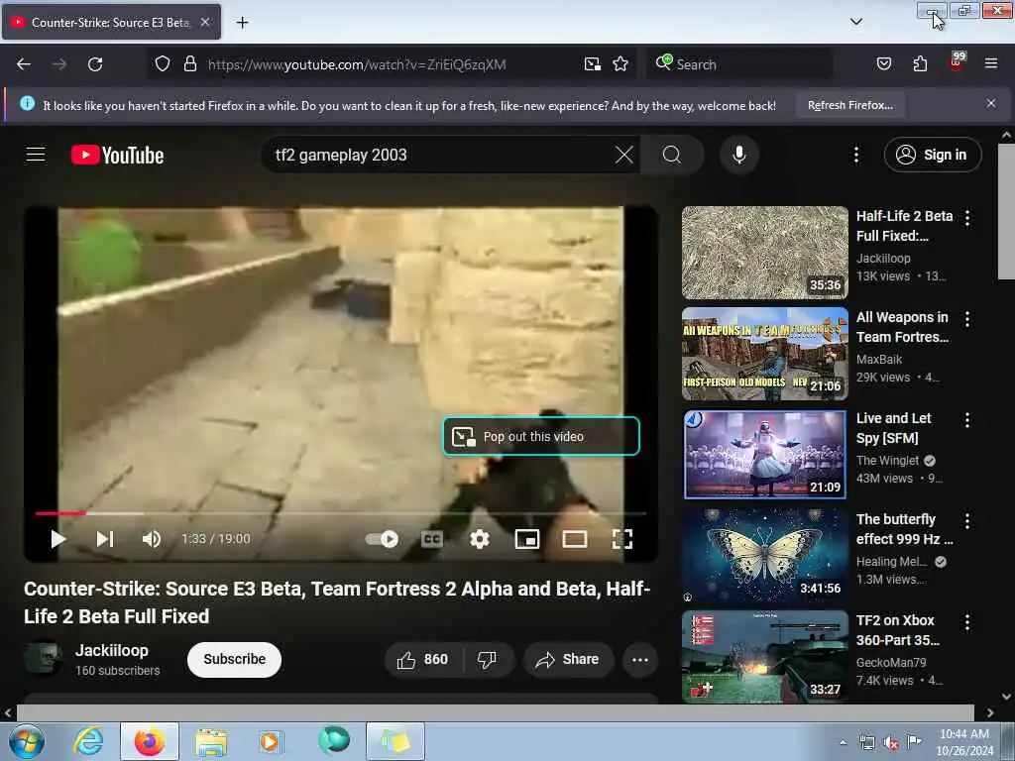Share this video
Screen dimensions: 1015x761
point(568,659)
